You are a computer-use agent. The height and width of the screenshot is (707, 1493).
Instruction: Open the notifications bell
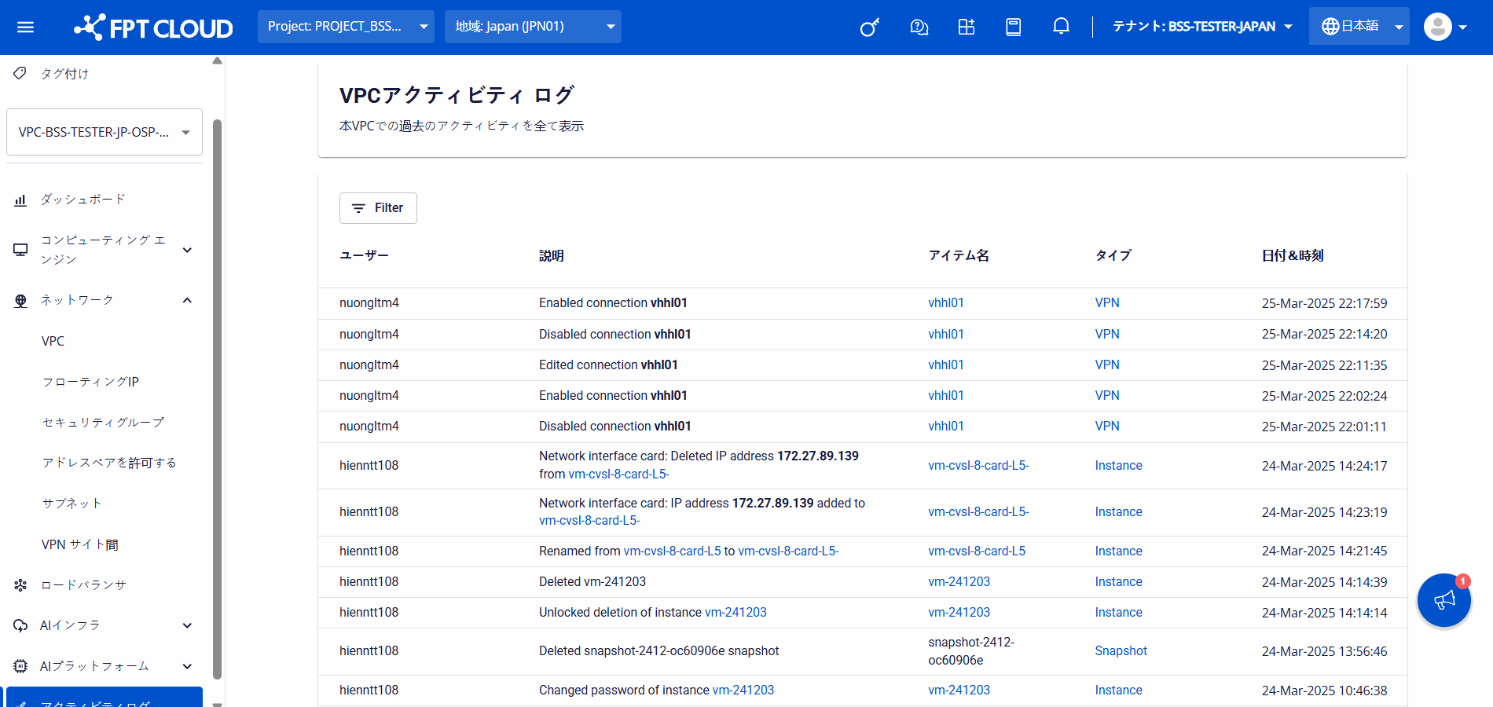tap(1061, 27)
